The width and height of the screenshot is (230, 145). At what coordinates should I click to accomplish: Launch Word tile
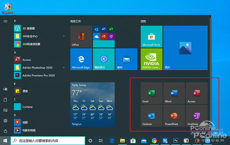[174, 93]
